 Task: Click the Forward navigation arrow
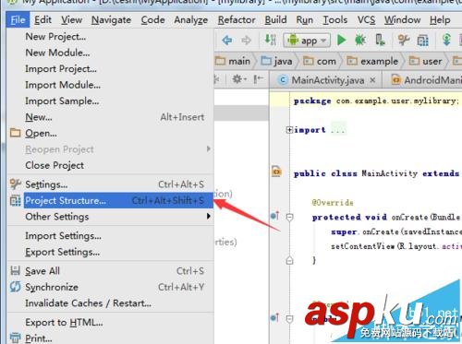click(246, 41)
